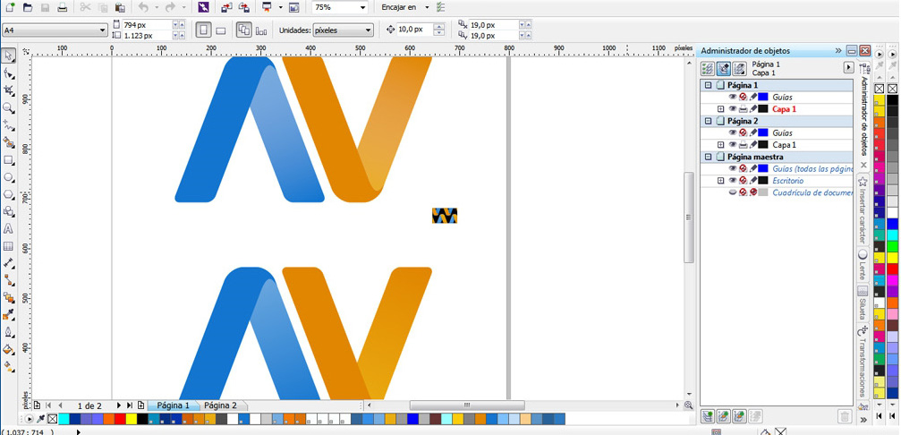Select the Table tool in the toolbox
Screen dimensions: 901x435
point(9,246)
